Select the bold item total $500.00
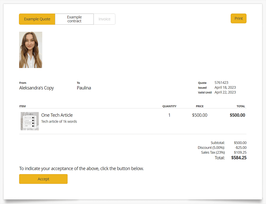Image resolution: width=266 pixels, height=204 pixels. click(237, 115)
